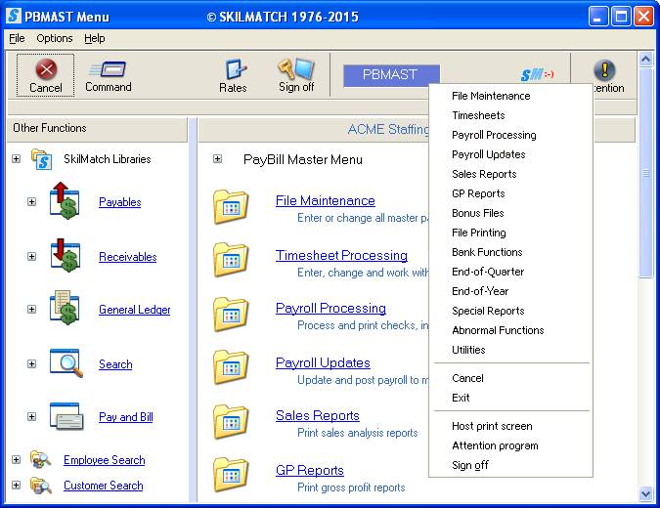Open the Help menu
The height and width of the screenshot is (508, 660).
click(x=94, y=38)
